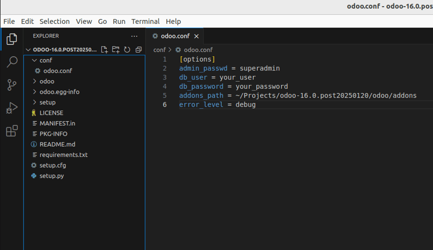Viewport: 433px width, 250px height.
Task: Click line number 1 in the gutter
Action: (x=165, y=60)
